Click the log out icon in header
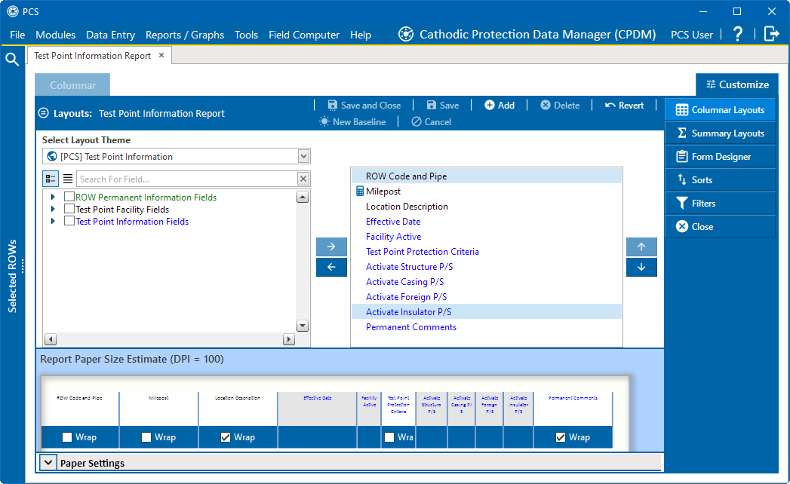Image resolution: width=790 pixels, height=484 pixels. 772,34
